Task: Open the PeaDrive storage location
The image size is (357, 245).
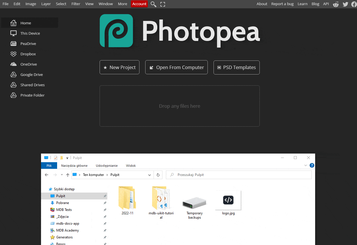Action: [x=28, y=44]
